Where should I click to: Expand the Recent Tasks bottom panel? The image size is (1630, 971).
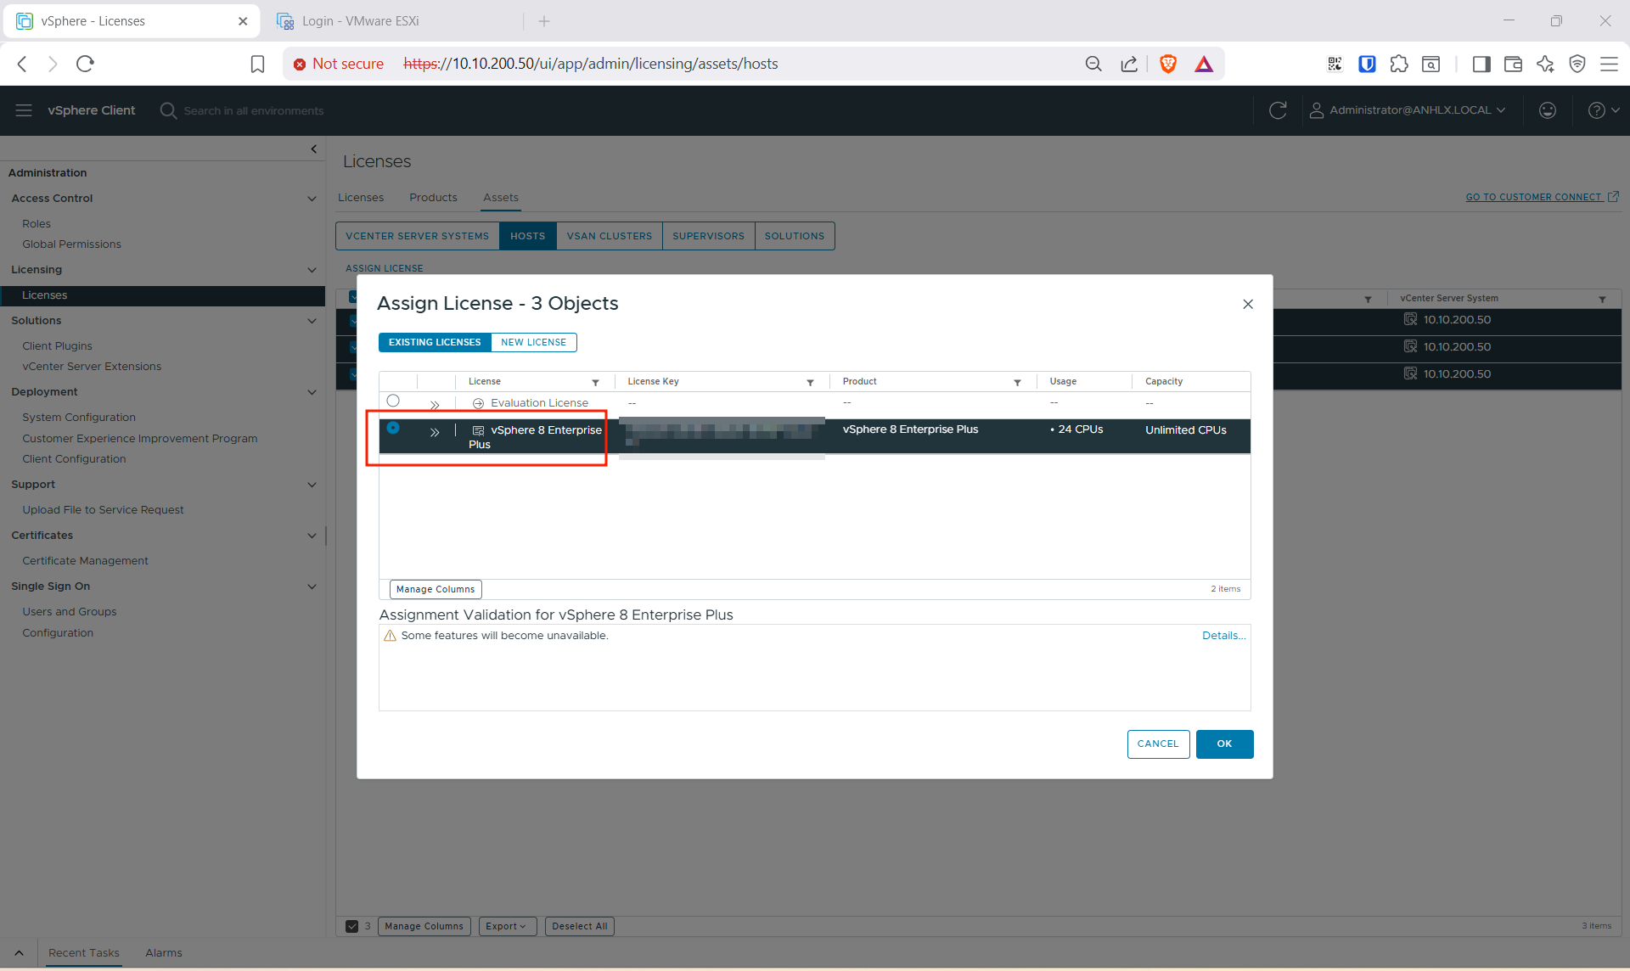(x=19, y=953)
